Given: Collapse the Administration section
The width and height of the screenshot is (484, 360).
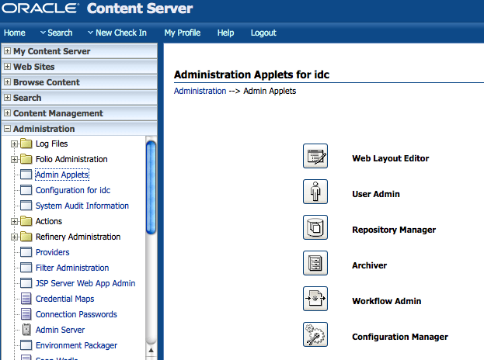Looking at the screenshot, I should coord(8,129).
